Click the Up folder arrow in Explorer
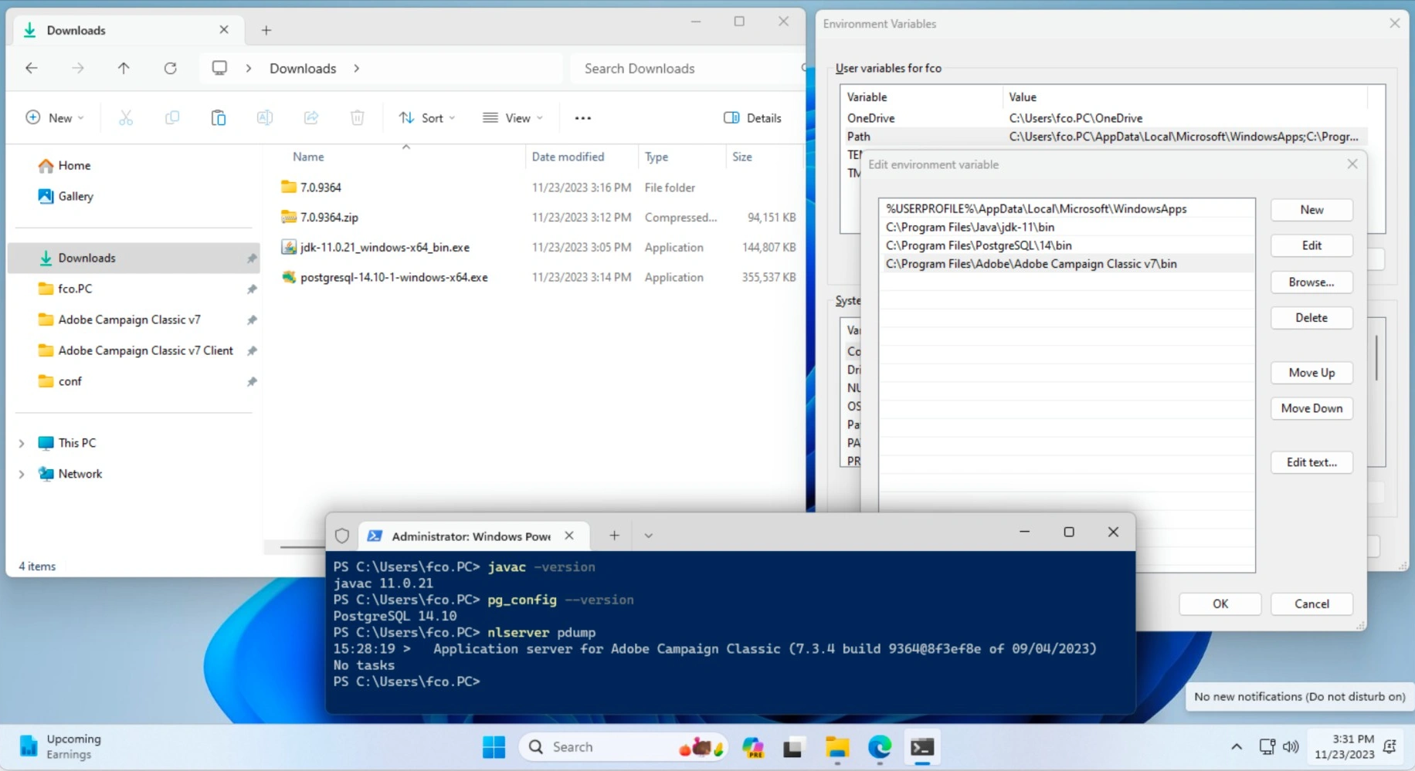Viewport: 1415px width, 771px height. pos(124,68)
